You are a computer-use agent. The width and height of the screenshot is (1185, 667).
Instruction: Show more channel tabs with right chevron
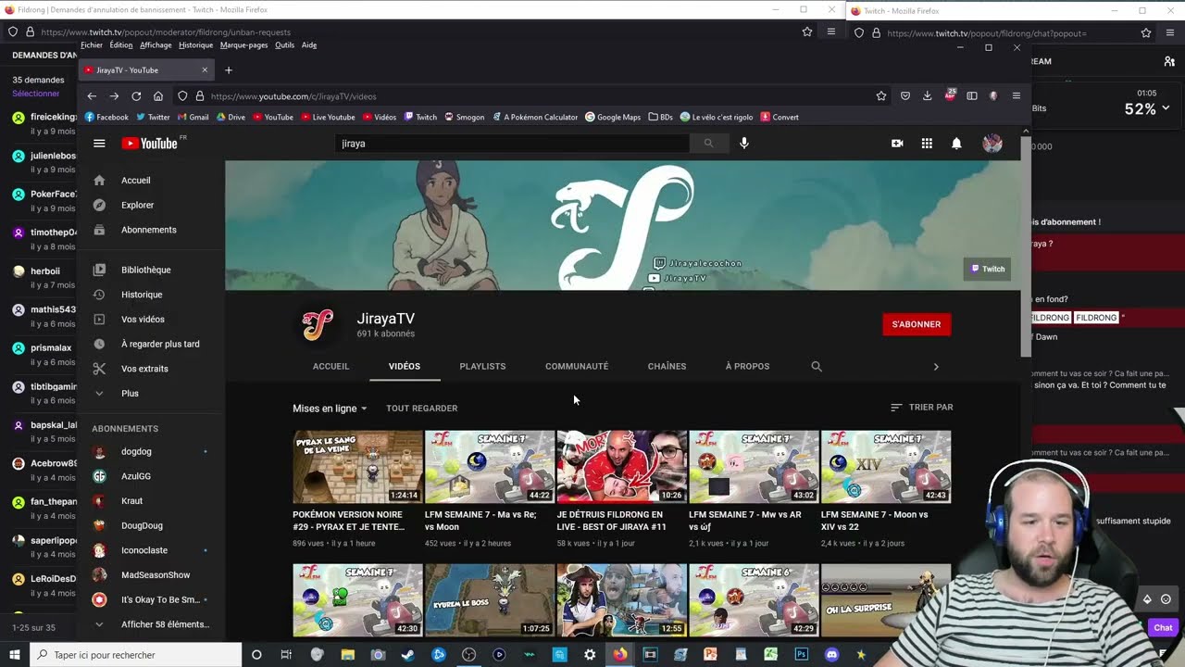936,367
